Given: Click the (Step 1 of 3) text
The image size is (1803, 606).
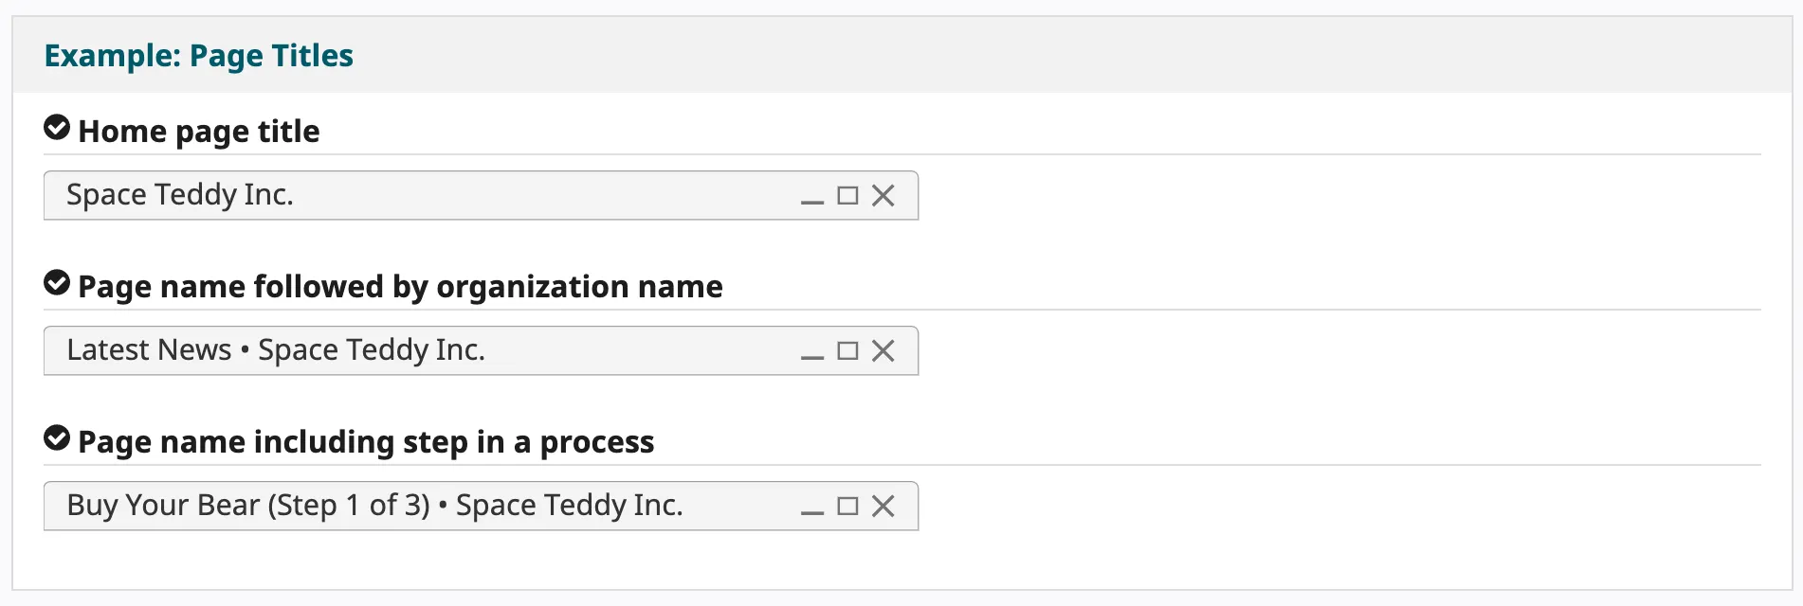Looking at the screenshot, I should pyautogui.click(x=349, y=506).
